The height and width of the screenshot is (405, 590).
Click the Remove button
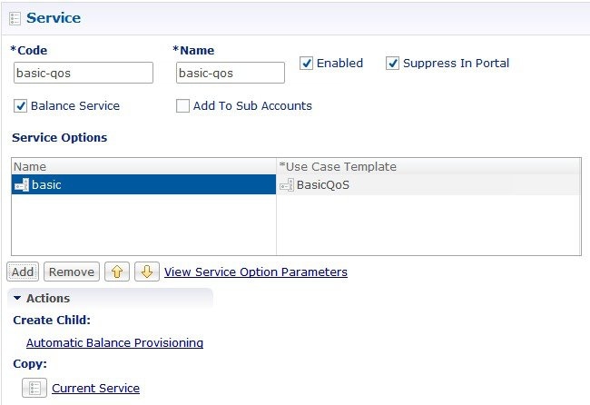pyautogui.click(x=72, y=272)
